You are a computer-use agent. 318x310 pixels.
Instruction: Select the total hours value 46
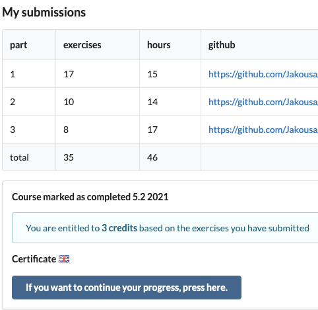(152, 157)
